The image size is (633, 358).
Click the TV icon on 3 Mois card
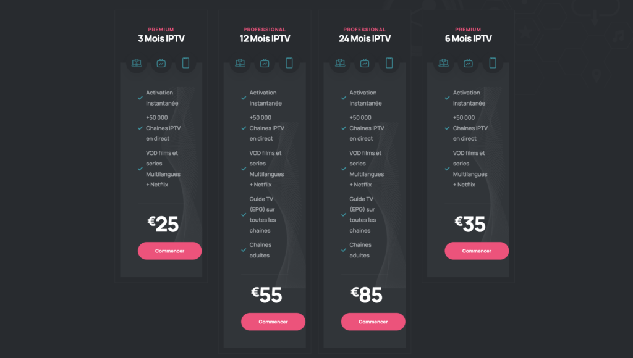(161, 63)
